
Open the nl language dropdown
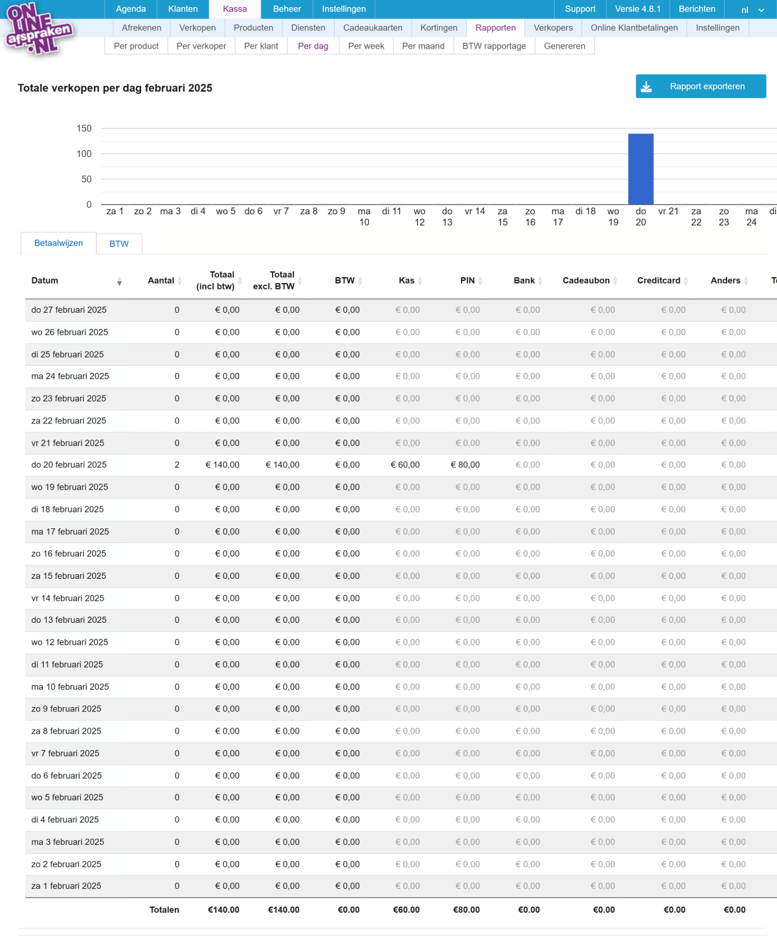[752, 10]
